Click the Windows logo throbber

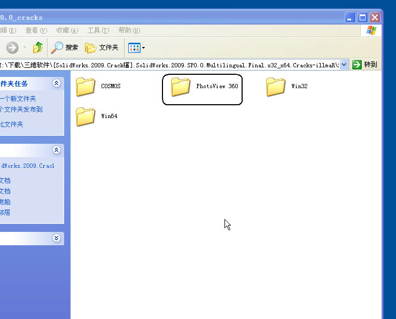coord(371,30)
